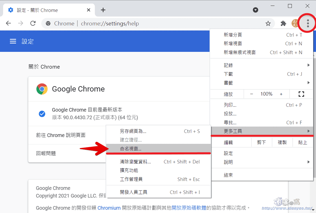Choose 結束 to quit Chrome
Screen dimensions: 316x213
tap(262, 175)
